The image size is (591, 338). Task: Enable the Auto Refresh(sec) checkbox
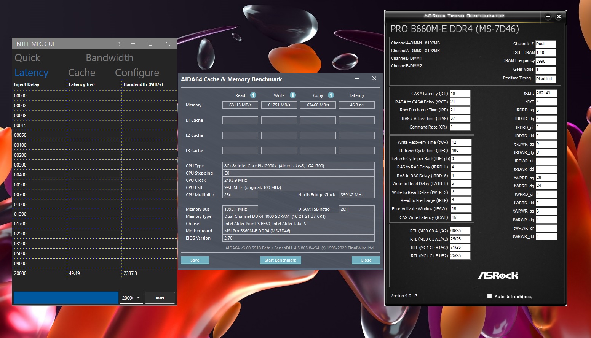pos(489,296)
